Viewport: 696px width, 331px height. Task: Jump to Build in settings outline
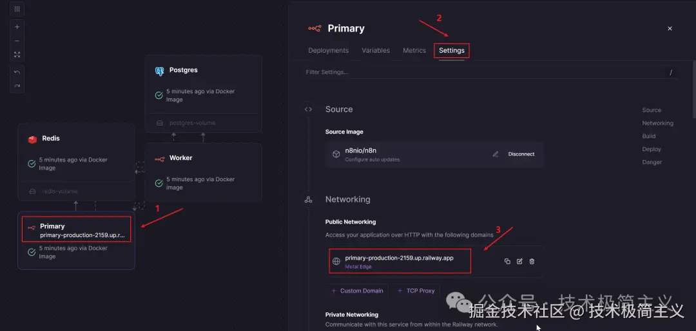click(649, 136)
